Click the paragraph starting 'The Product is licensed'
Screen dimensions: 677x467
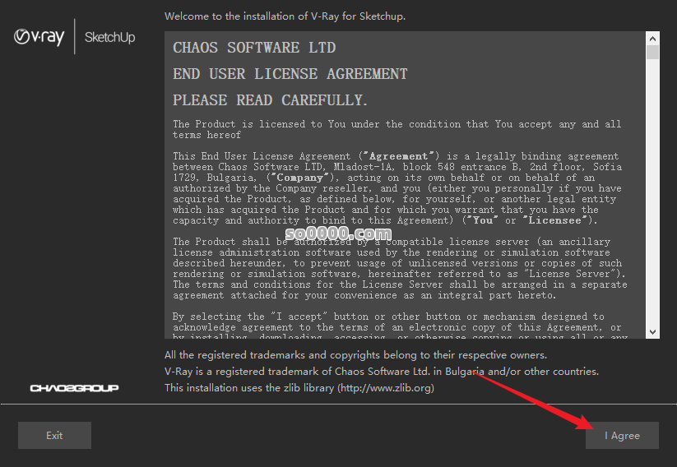(x=396, y=129)
